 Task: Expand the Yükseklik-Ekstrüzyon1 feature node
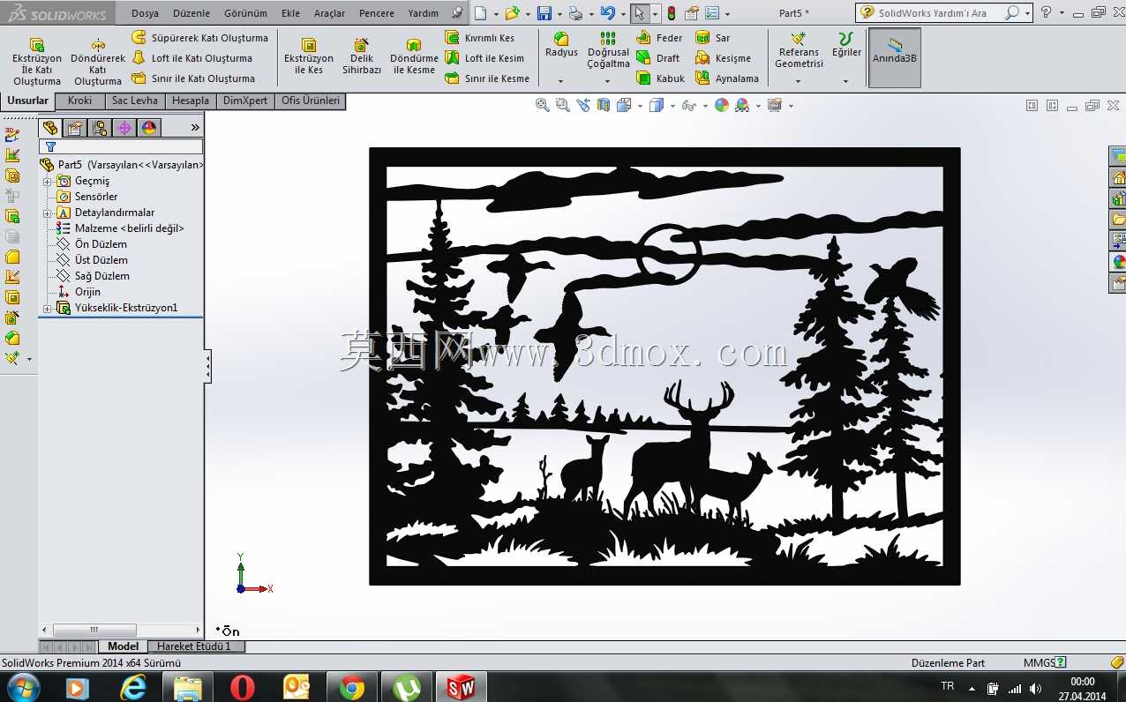(x=48, y=309)
